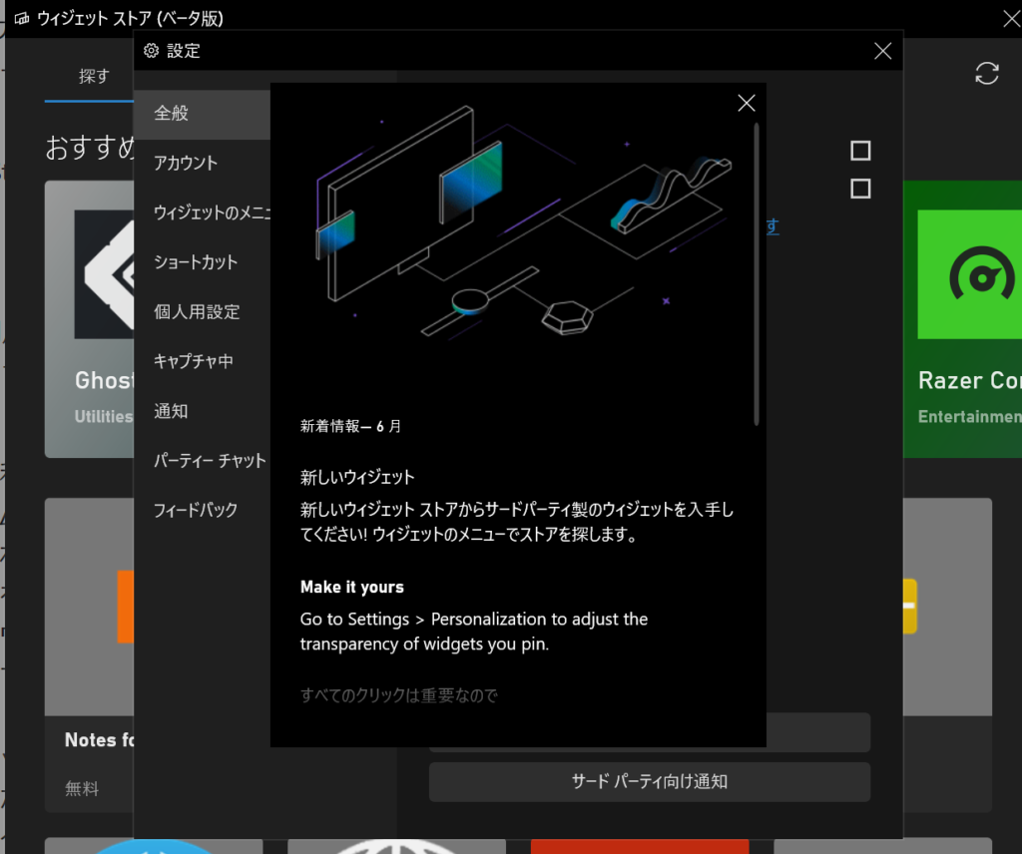Click the サード パーティ向け通知 button
Viewport: 1022px width, 854px height.
coord(649,782)
